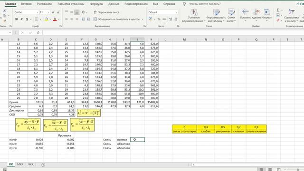304x171 pixels.
Task: Switch to Page Layout view icon
Action: pos(270,170)
